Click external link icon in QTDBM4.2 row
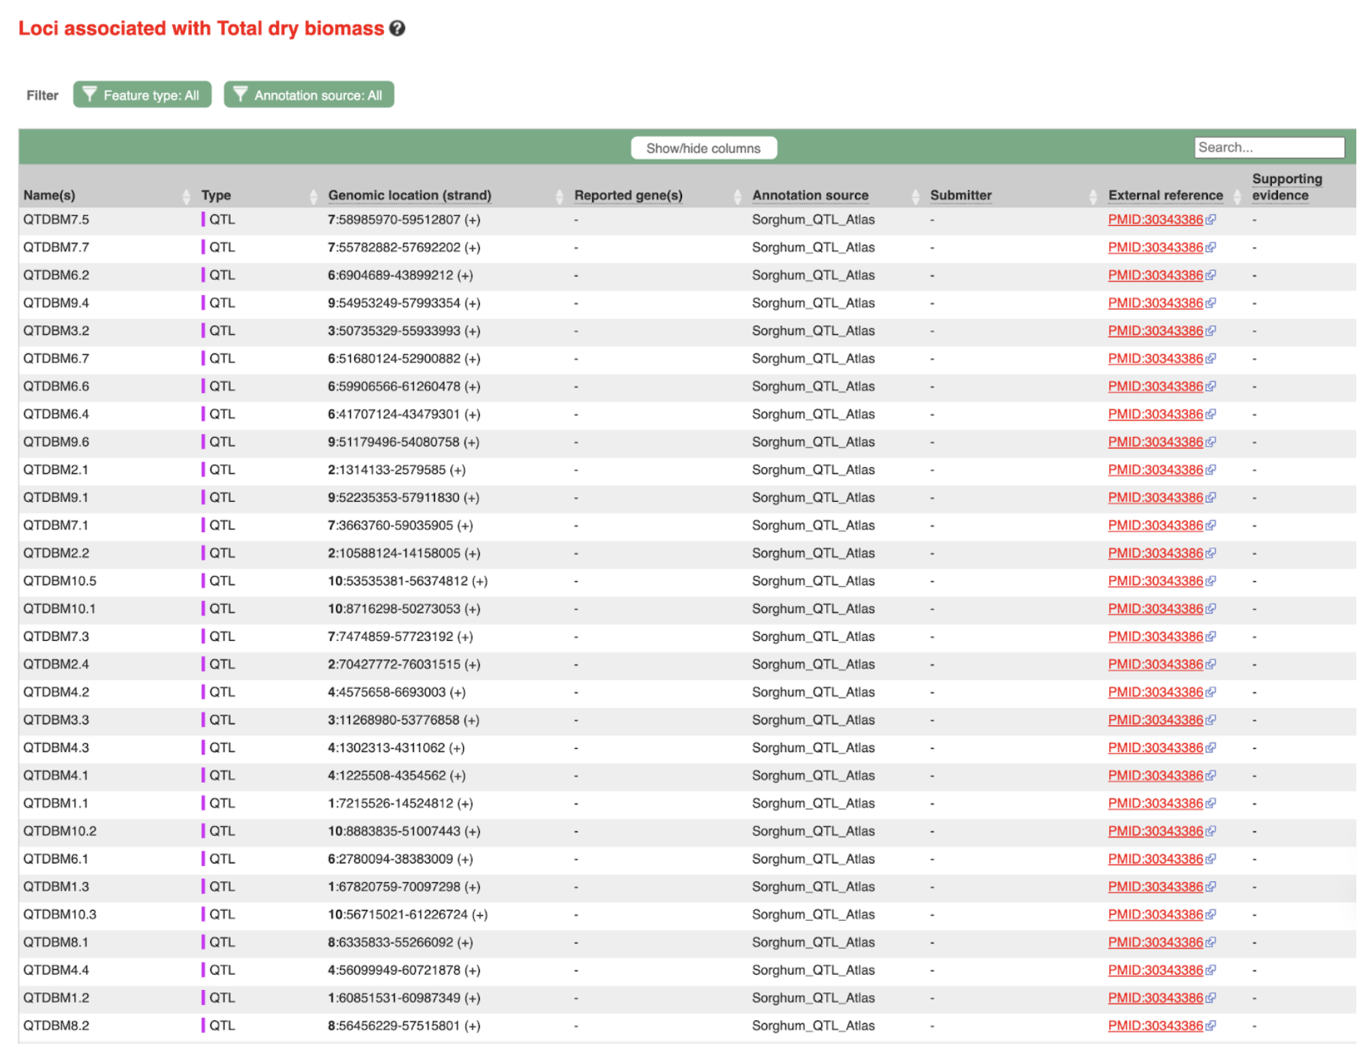The width and height of the screenshot is (1370, 1054). (1211, 693)
